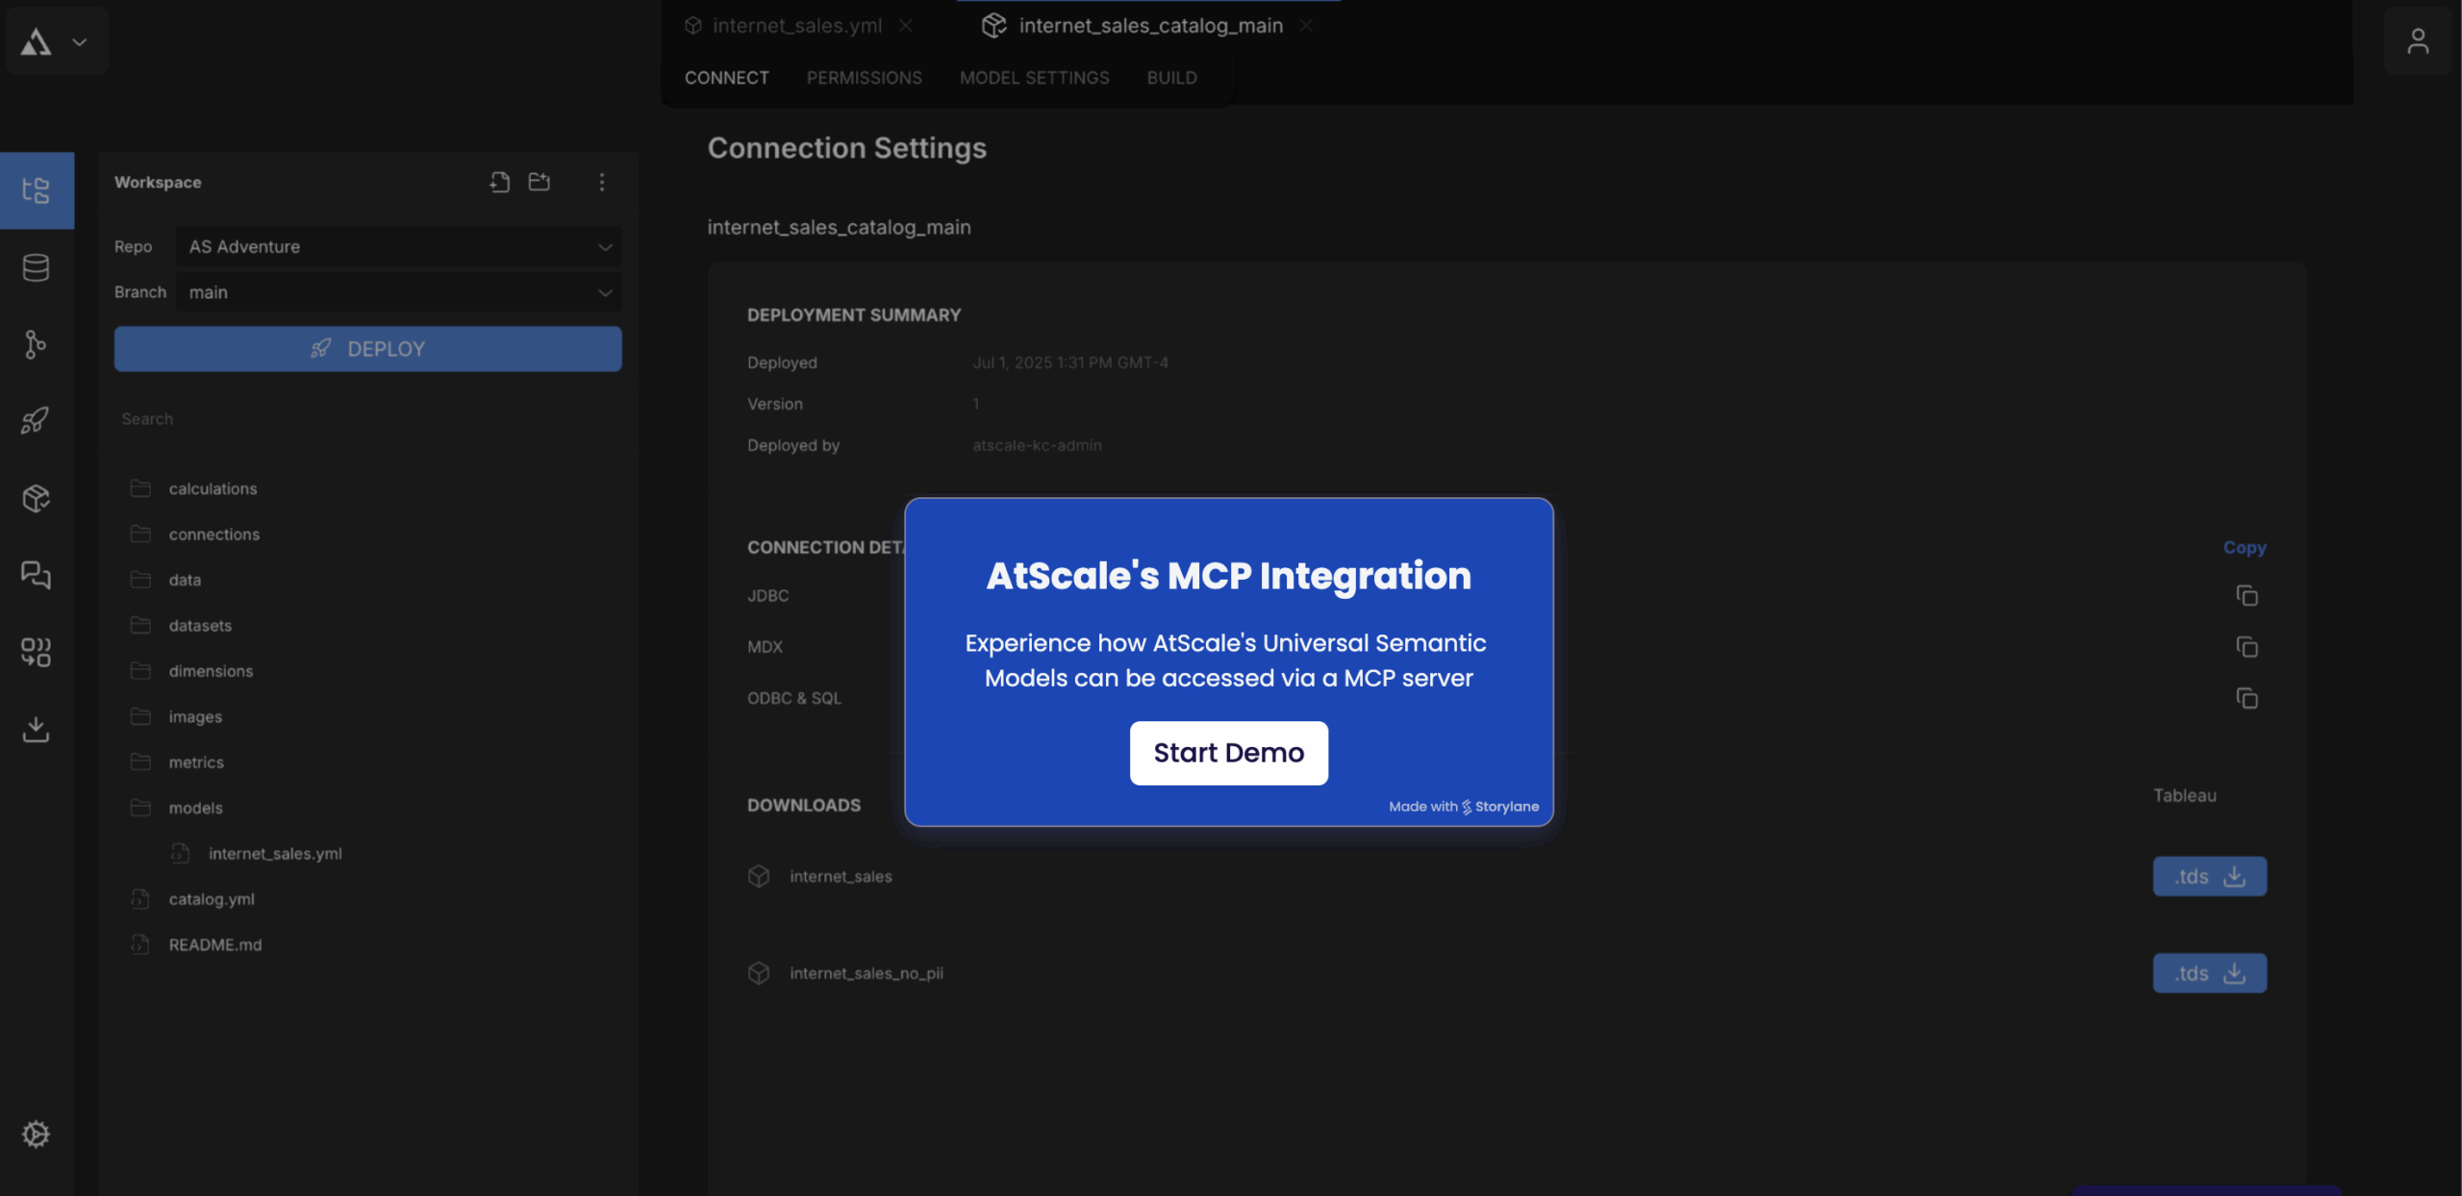This screenshot has width=2462, height=1196.
Task: Click the new file icon in Workspace
Action: pos(499,182)
